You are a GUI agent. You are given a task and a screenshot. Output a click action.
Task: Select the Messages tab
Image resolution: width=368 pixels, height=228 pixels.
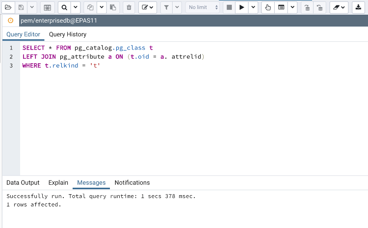coord(91,183)
